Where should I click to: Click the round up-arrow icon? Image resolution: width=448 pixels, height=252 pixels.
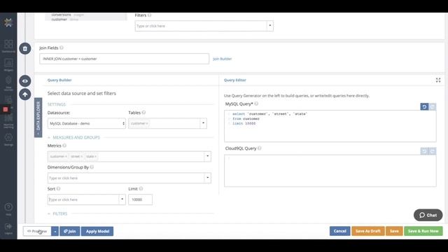click(x=25, y=94)
